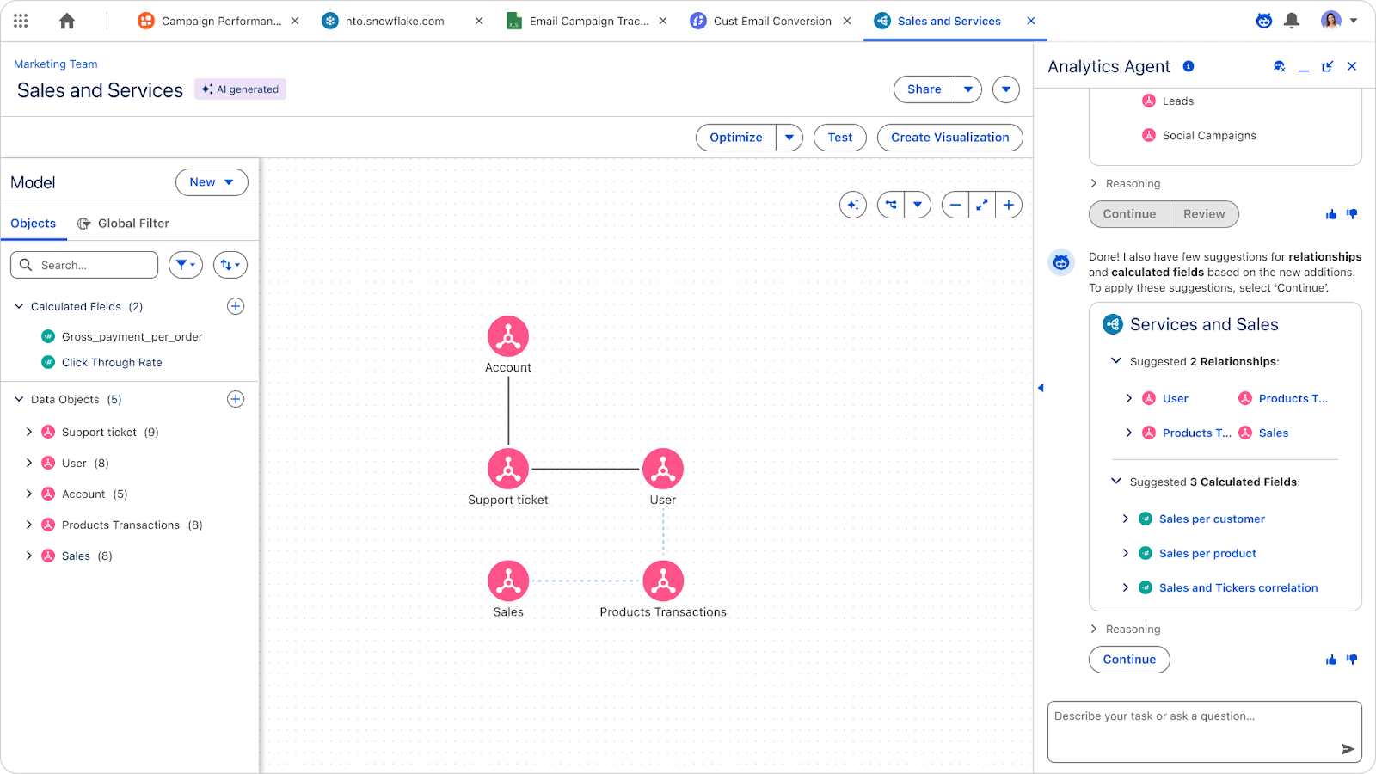Thumbs down the Services and Sales response

pos(1352,660)
